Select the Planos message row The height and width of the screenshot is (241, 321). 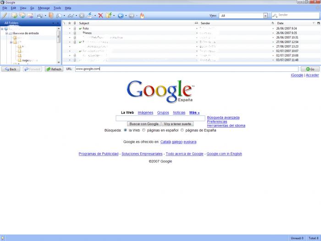(191, 33)
